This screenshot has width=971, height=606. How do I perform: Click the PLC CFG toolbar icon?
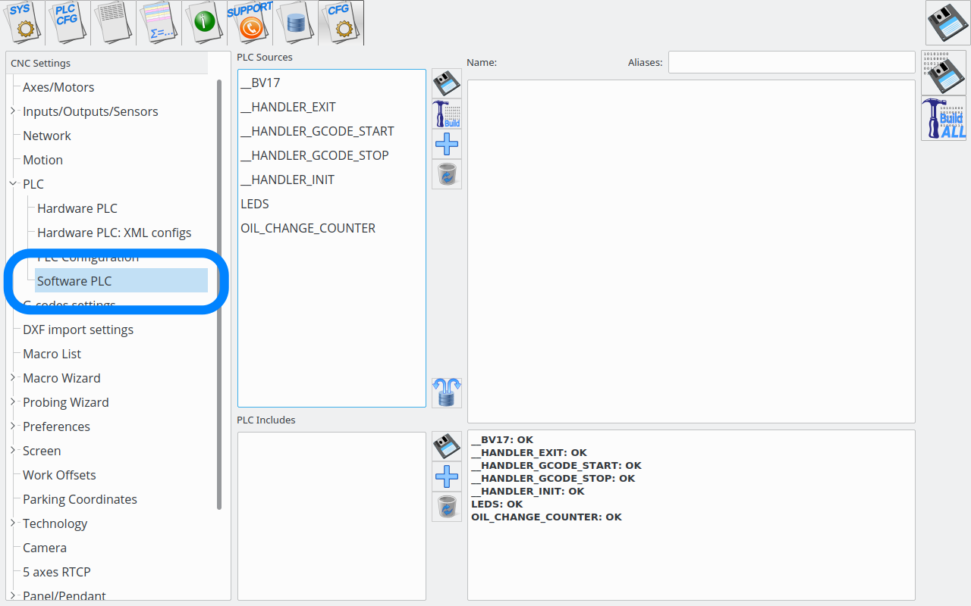click(x=68, y=23)
